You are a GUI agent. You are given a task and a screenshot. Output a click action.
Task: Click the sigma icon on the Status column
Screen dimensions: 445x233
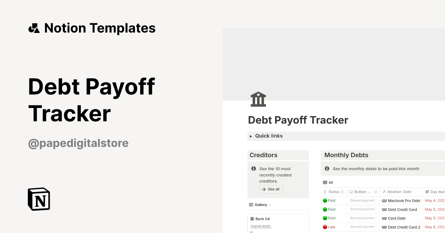(x=325, y=192)
